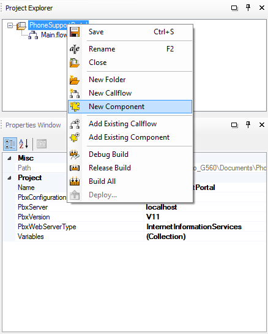
Task: Change window position of Project Explorer
Action: click(x=234, y=8)
